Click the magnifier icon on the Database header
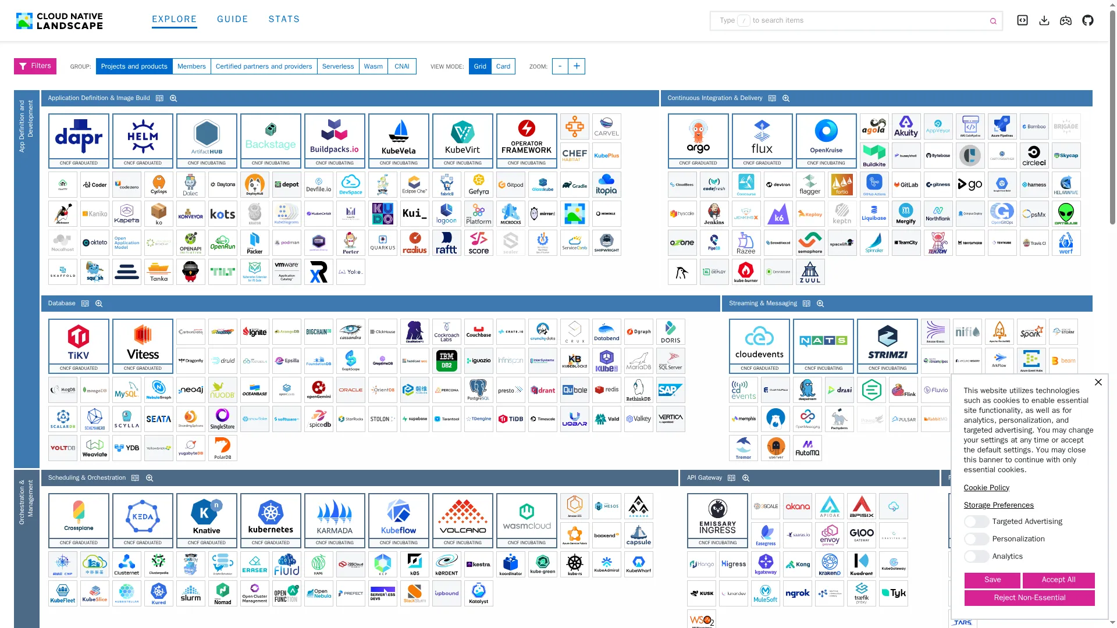Image resolution: width=1117 pixels, height=628 pixels. tap(99, 303)
